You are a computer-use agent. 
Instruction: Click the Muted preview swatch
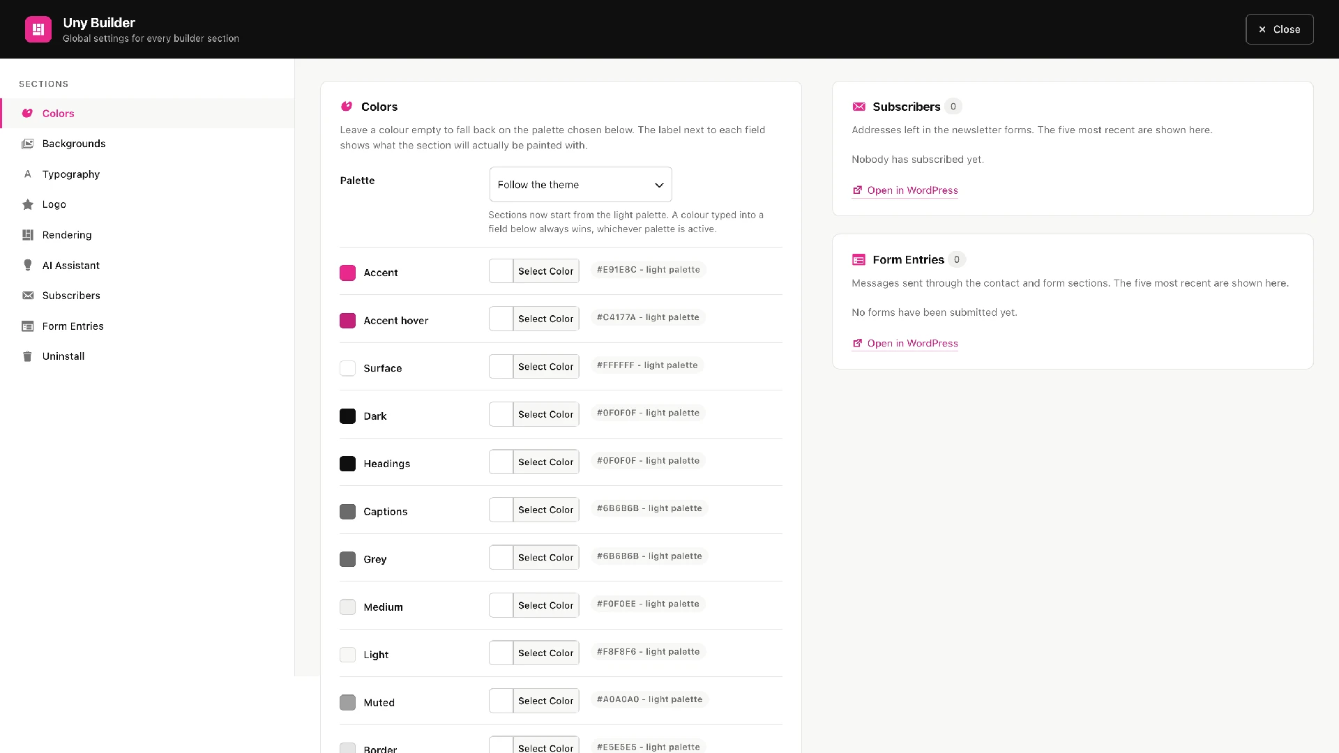click(x=347, y=702)
